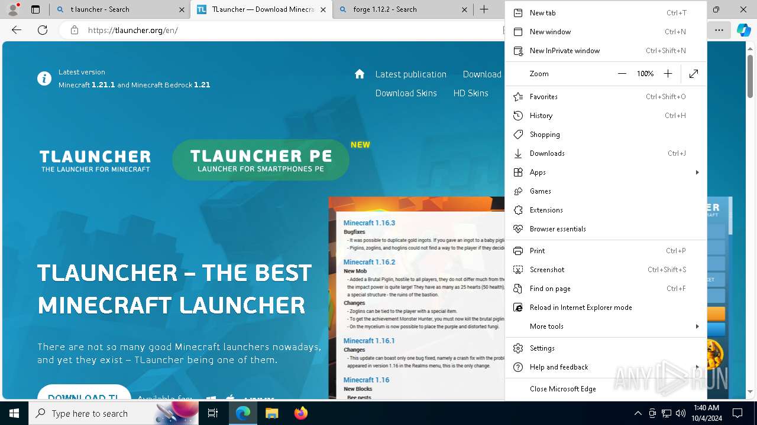Viewport: 757px width, 425px height.
Task: Click the taskbar search box
Action: [114, 413]
